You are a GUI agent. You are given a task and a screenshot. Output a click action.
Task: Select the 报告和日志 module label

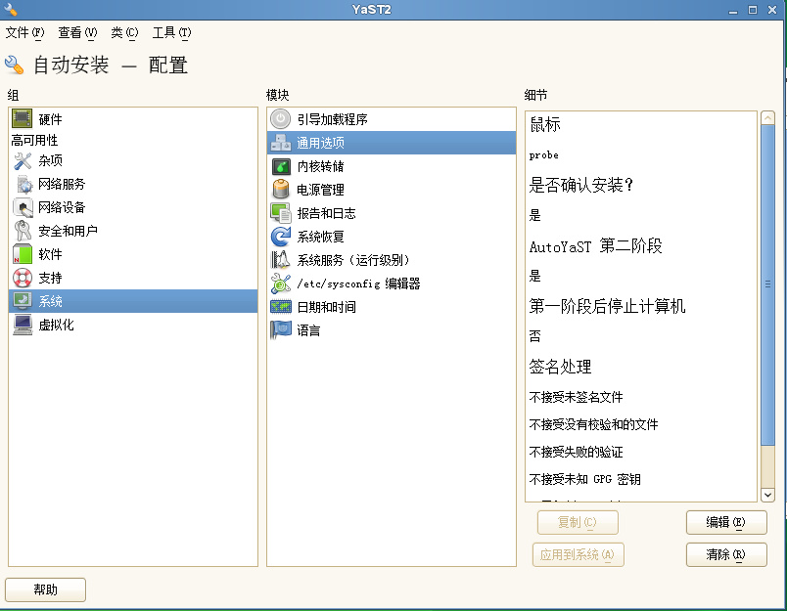(x=326, y=213)
